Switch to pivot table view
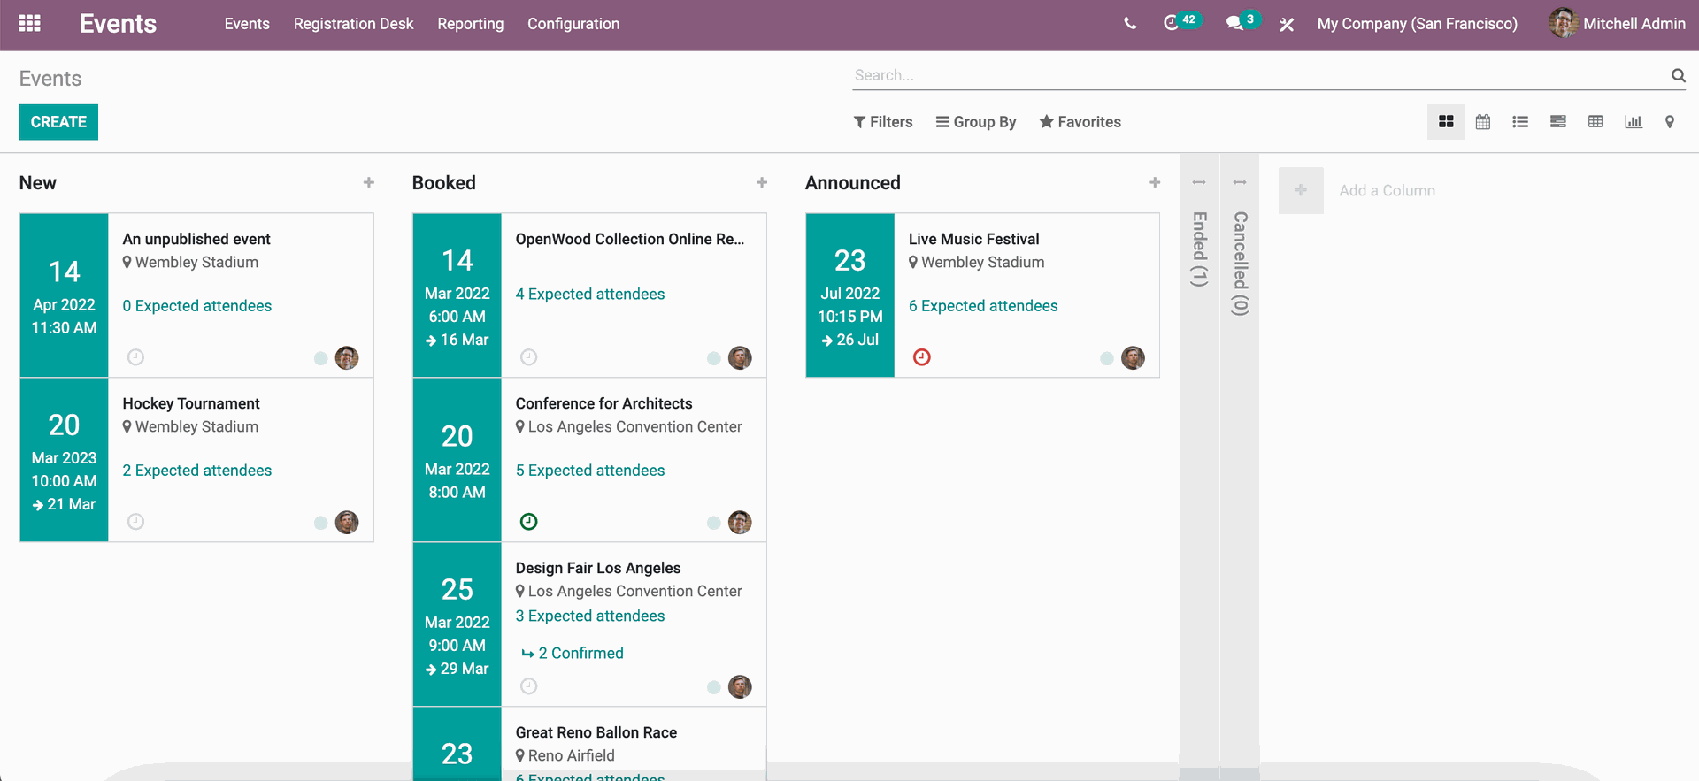The image size is (1699, 781). [1595, 122]
